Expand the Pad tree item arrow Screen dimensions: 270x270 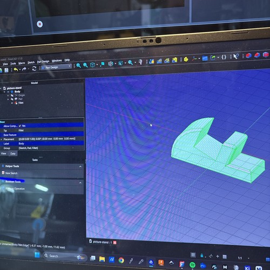pos(8,99)
